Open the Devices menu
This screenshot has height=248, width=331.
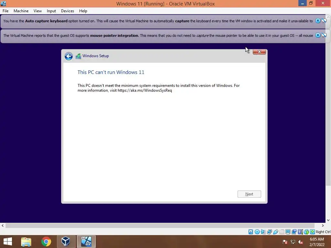68,11
